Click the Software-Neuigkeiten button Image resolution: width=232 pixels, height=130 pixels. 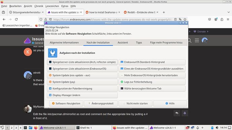click(x=66, y=103)
